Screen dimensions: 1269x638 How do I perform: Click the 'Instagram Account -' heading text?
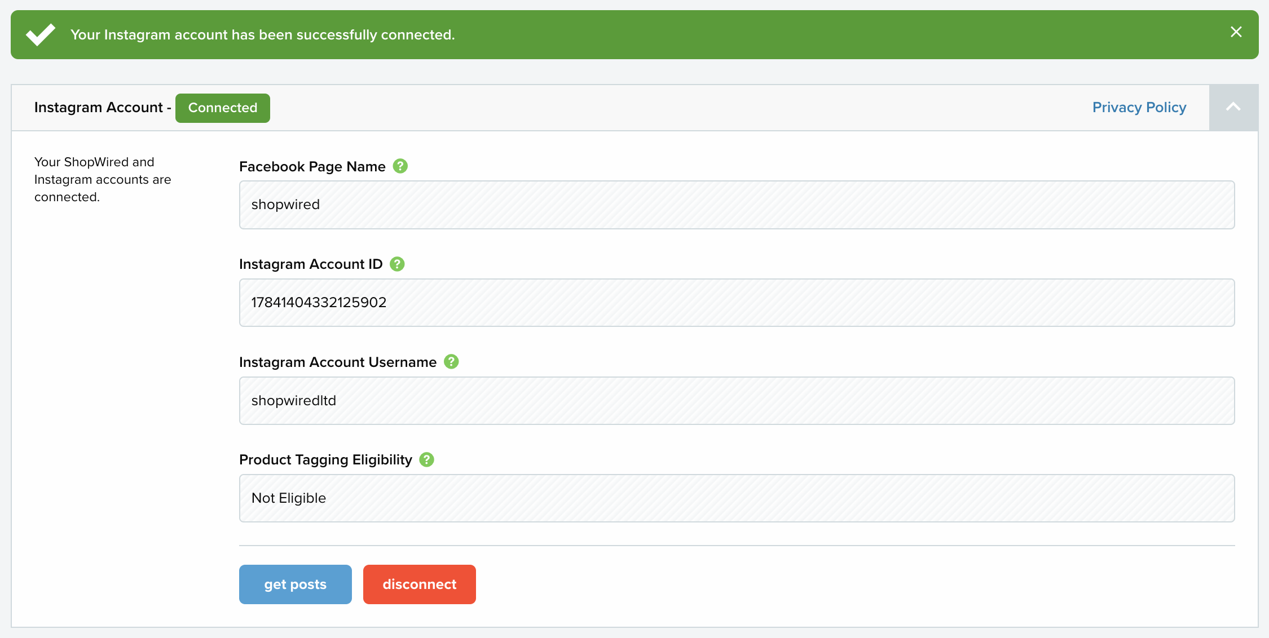click(x=103, y=107)
